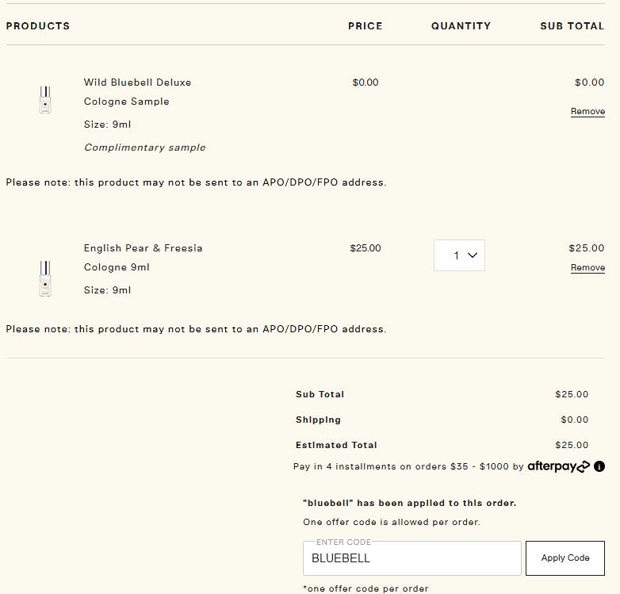Screen dimensions: 620x594
Task: Click the Complimentary sample label
Action: (x=144, y=148)
